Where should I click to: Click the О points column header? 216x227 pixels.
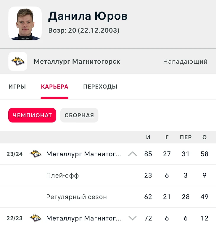(x=204, y=138)
